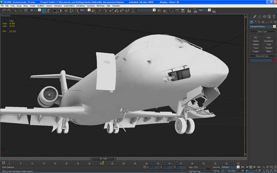This screenshot has width=277, height=173.
Task: Collapse the Name and Color rollout
Action: click(x=262, y=56)
